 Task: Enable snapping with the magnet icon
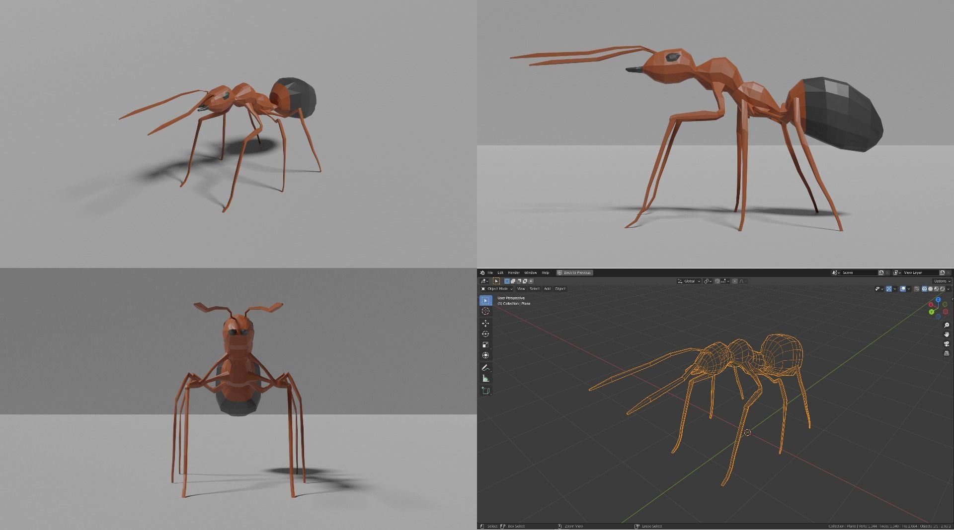(x=717, y=281)
